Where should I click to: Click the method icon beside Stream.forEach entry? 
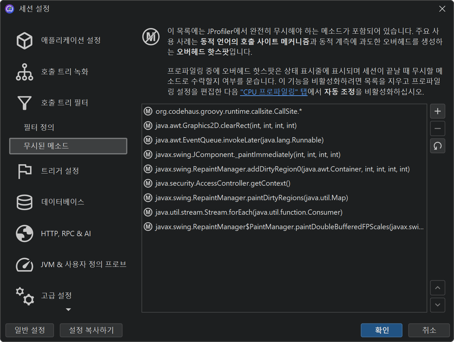click(x=148, y=212)
